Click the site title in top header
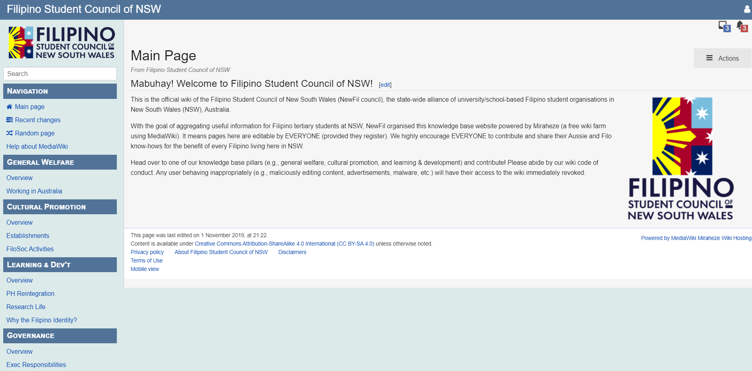The image size is (752, 371). click(x=84, y=9)
